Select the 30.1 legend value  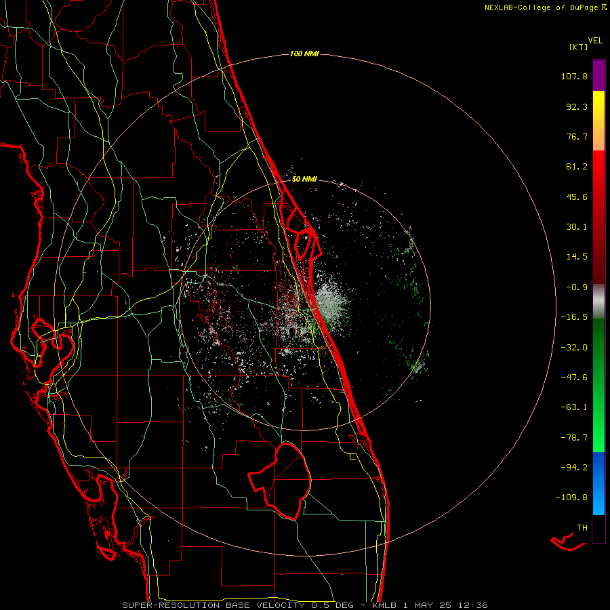(577, 227)
